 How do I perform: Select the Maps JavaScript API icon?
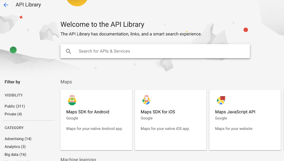221,100
